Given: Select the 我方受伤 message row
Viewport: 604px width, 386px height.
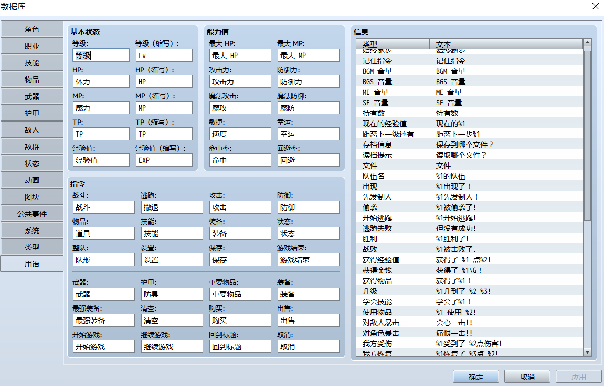Looking at the screenshot, I should click(x=470, y=344).
